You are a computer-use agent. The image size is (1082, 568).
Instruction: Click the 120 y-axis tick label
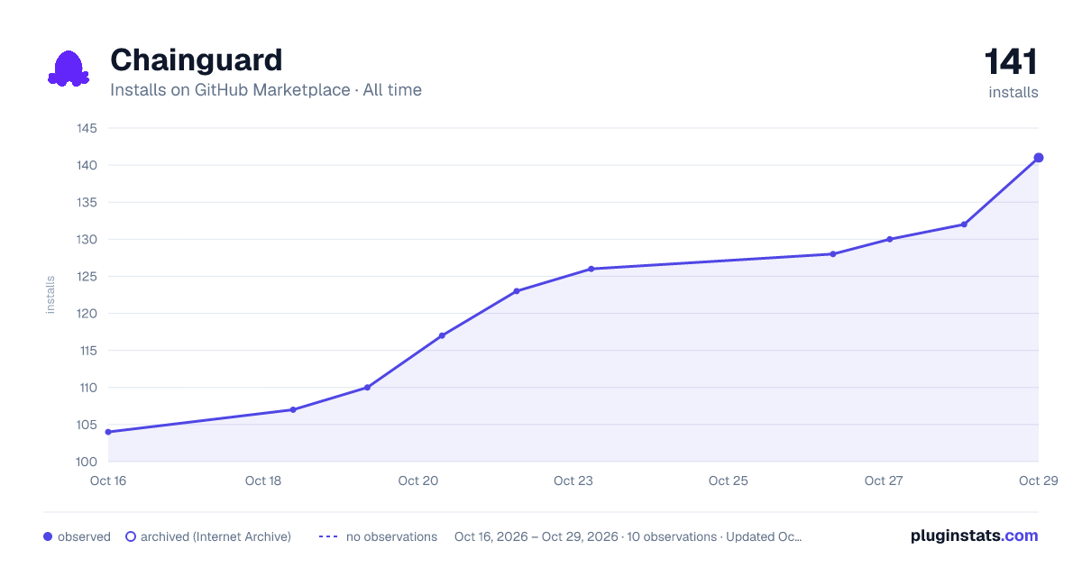point(87,314)
